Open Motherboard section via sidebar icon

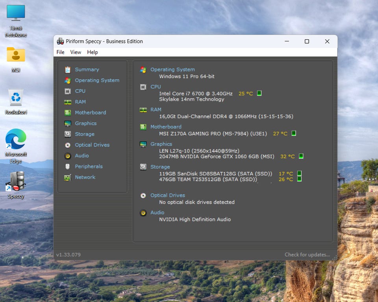click(68, 112)
